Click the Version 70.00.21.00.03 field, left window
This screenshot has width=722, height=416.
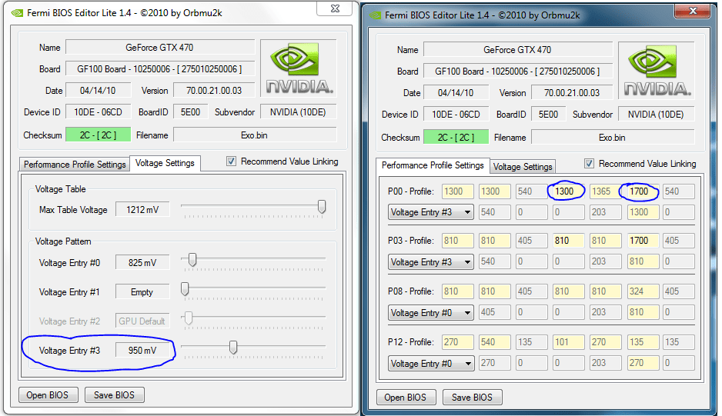tap(214, 91)
